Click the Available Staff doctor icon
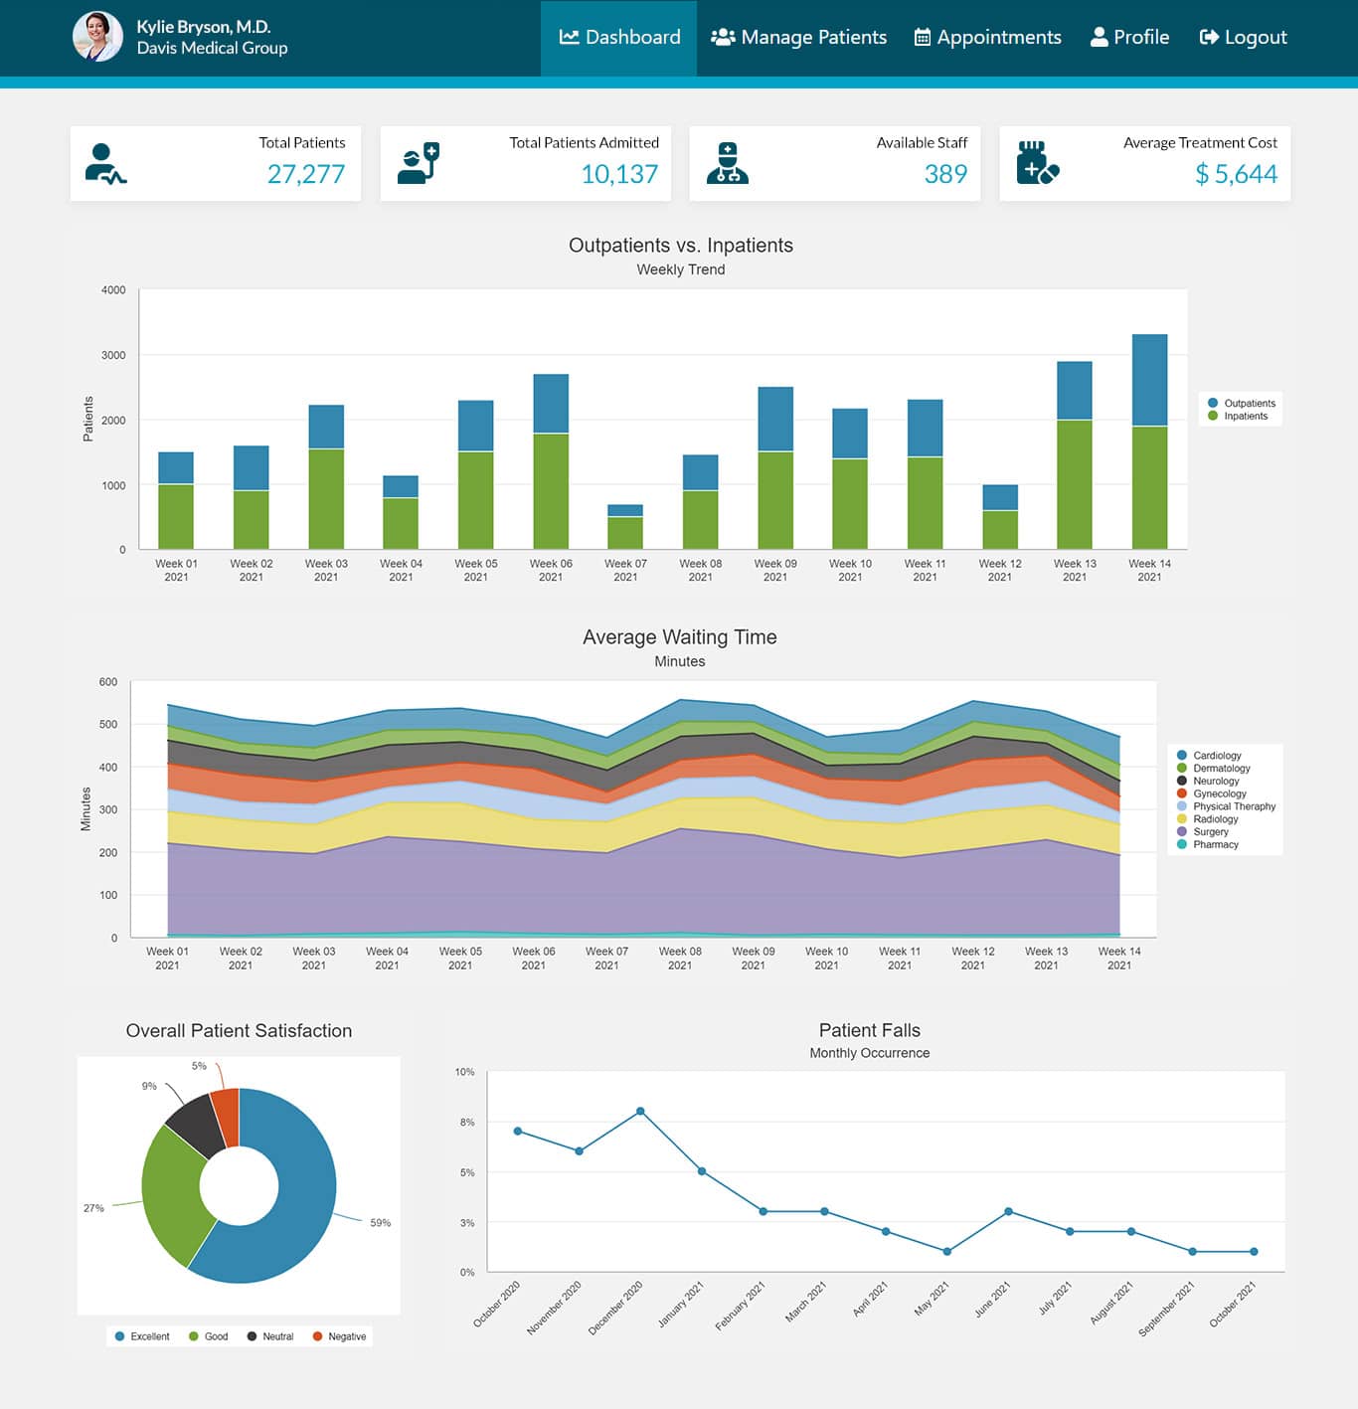 tap(727, 163)
